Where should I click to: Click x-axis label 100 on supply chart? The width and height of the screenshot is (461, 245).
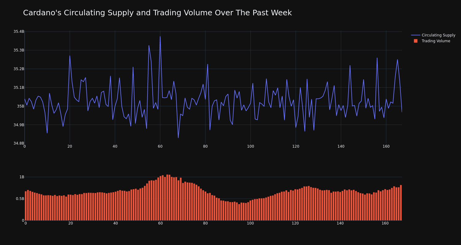point(250,146)
